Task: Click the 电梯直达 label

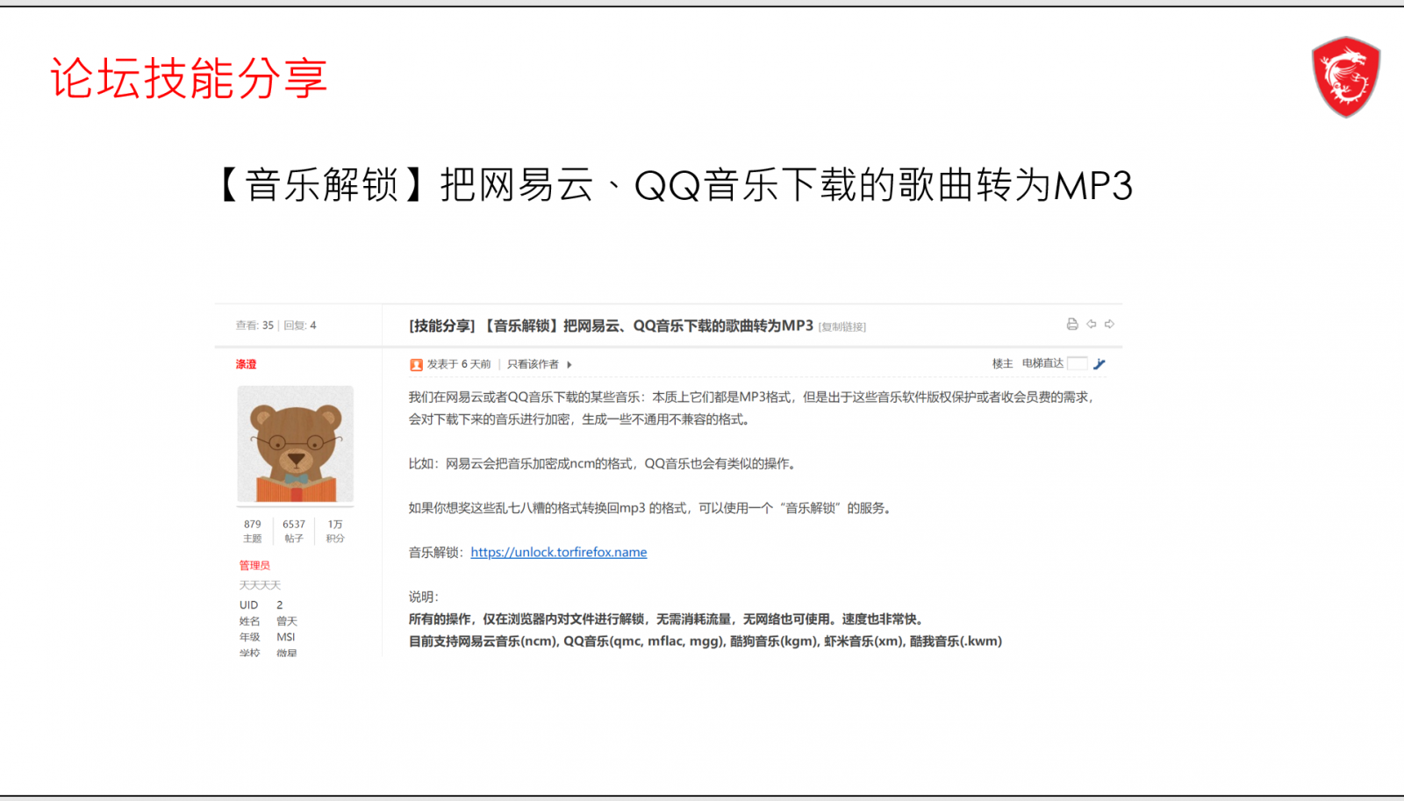Action: point(1042,363)
